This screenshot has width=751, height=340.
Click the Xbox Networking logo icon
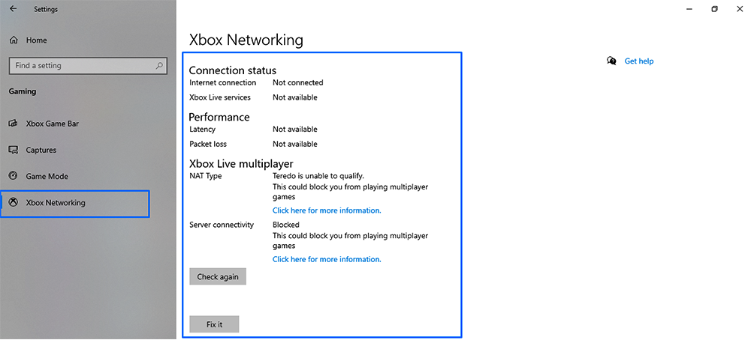point(14,202)
